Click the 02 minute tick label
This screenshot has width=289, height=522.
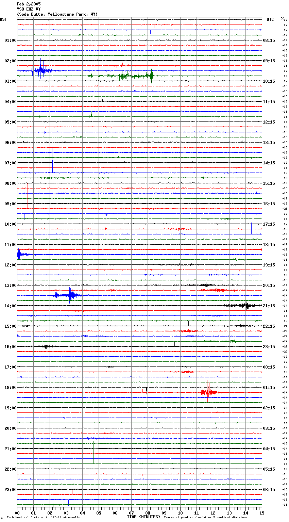pos(50,512)
